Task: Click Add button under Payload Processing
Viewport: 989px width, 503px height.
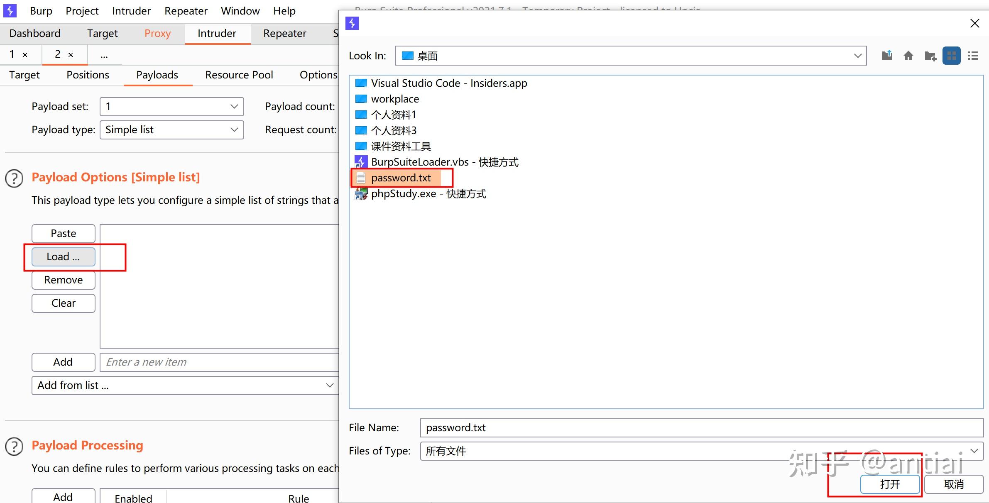Action: click(x=64, y=496)
